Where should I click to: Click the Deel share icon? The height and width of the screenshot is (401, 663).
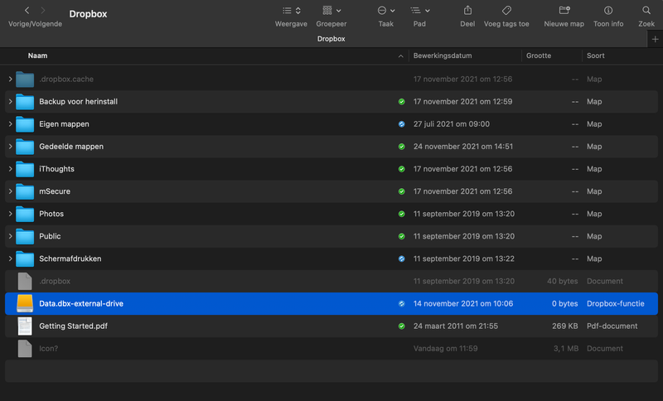click(x=467, y=11)
